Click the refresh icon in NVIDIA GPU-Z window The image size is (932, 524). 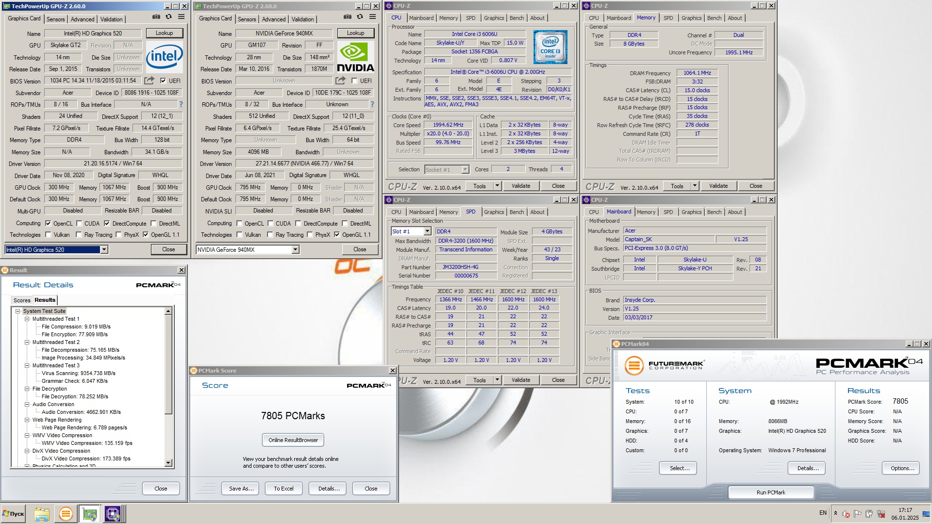tap(360, 16)
